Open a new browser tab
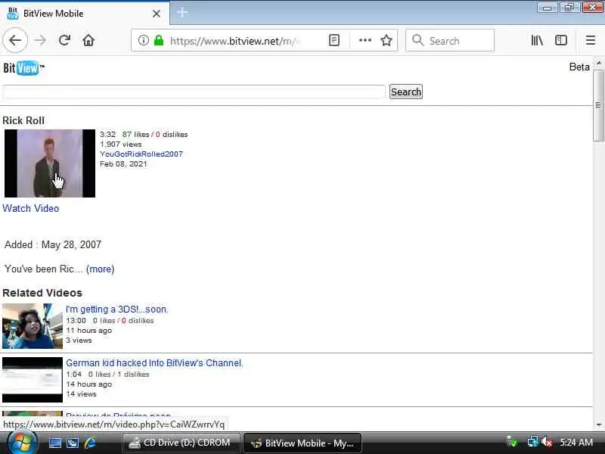The width and height of the screenshot is (605, 454). tap(182, 13)
